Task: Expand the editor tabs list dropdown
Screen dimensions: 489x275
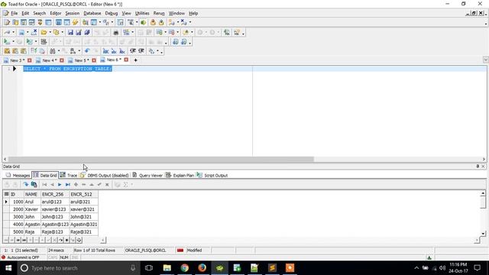Action: click(x=485, y=60)
